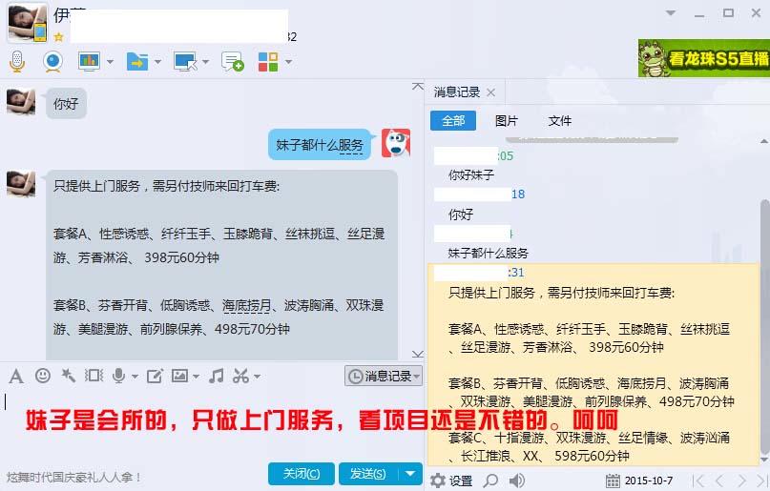Expand the apps grid dropdown arrow

click(288, 63)
